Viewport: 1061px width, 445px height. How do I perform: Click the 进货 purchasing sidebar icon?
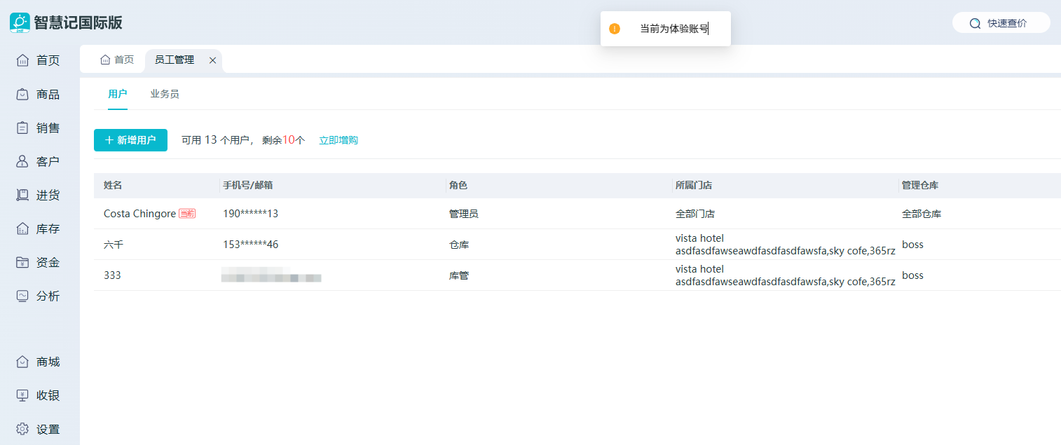tap(22, 195)
